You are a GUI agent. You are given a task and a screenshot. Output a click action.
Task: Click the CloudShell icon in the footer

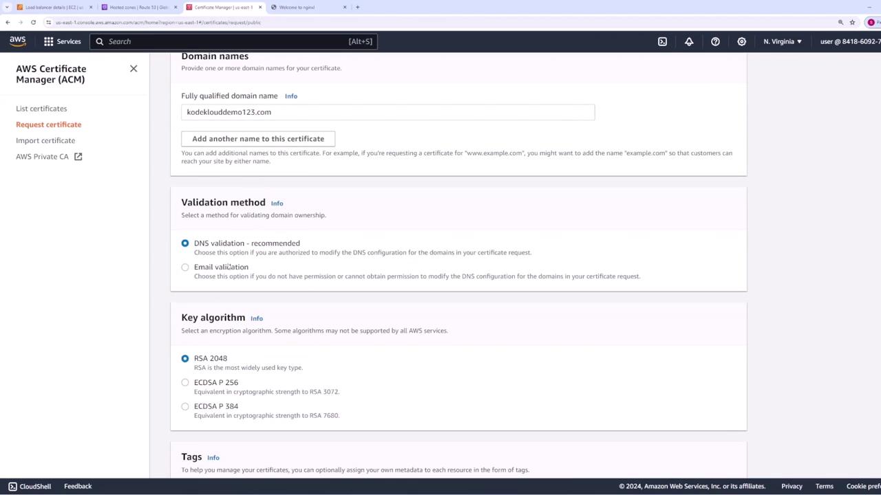point(12,486)
